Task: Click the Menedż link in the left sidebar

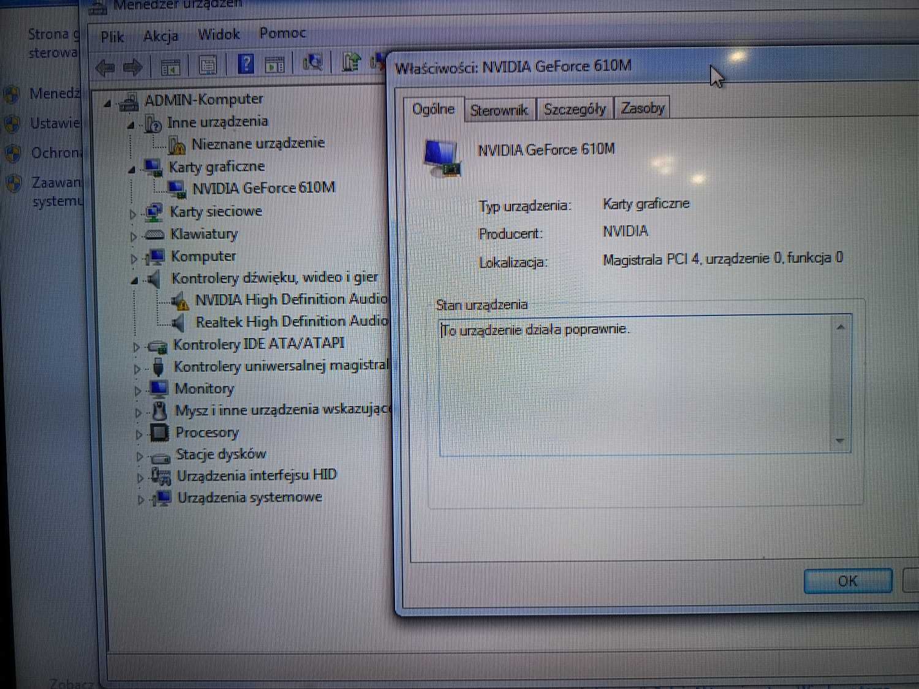Action: (55, 93)
